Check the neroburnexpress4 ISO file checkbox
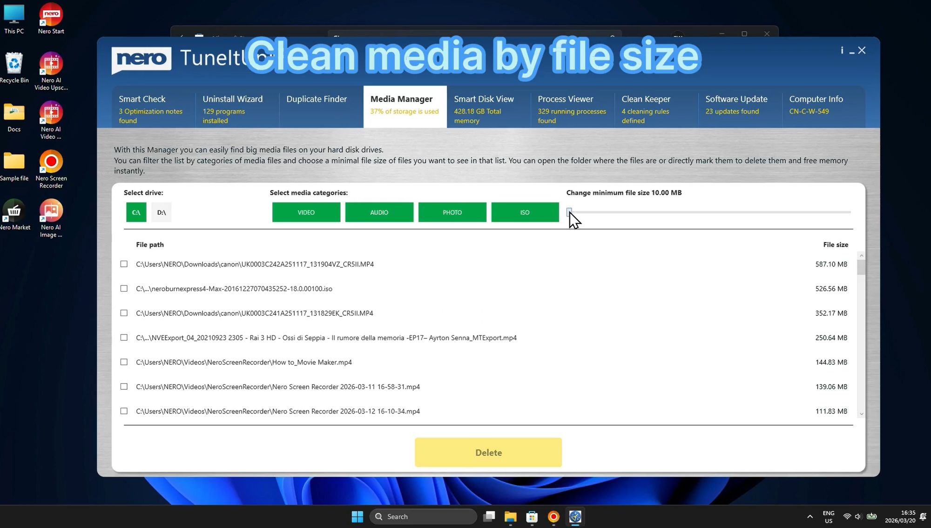The image size is (931, 528). 124,288
